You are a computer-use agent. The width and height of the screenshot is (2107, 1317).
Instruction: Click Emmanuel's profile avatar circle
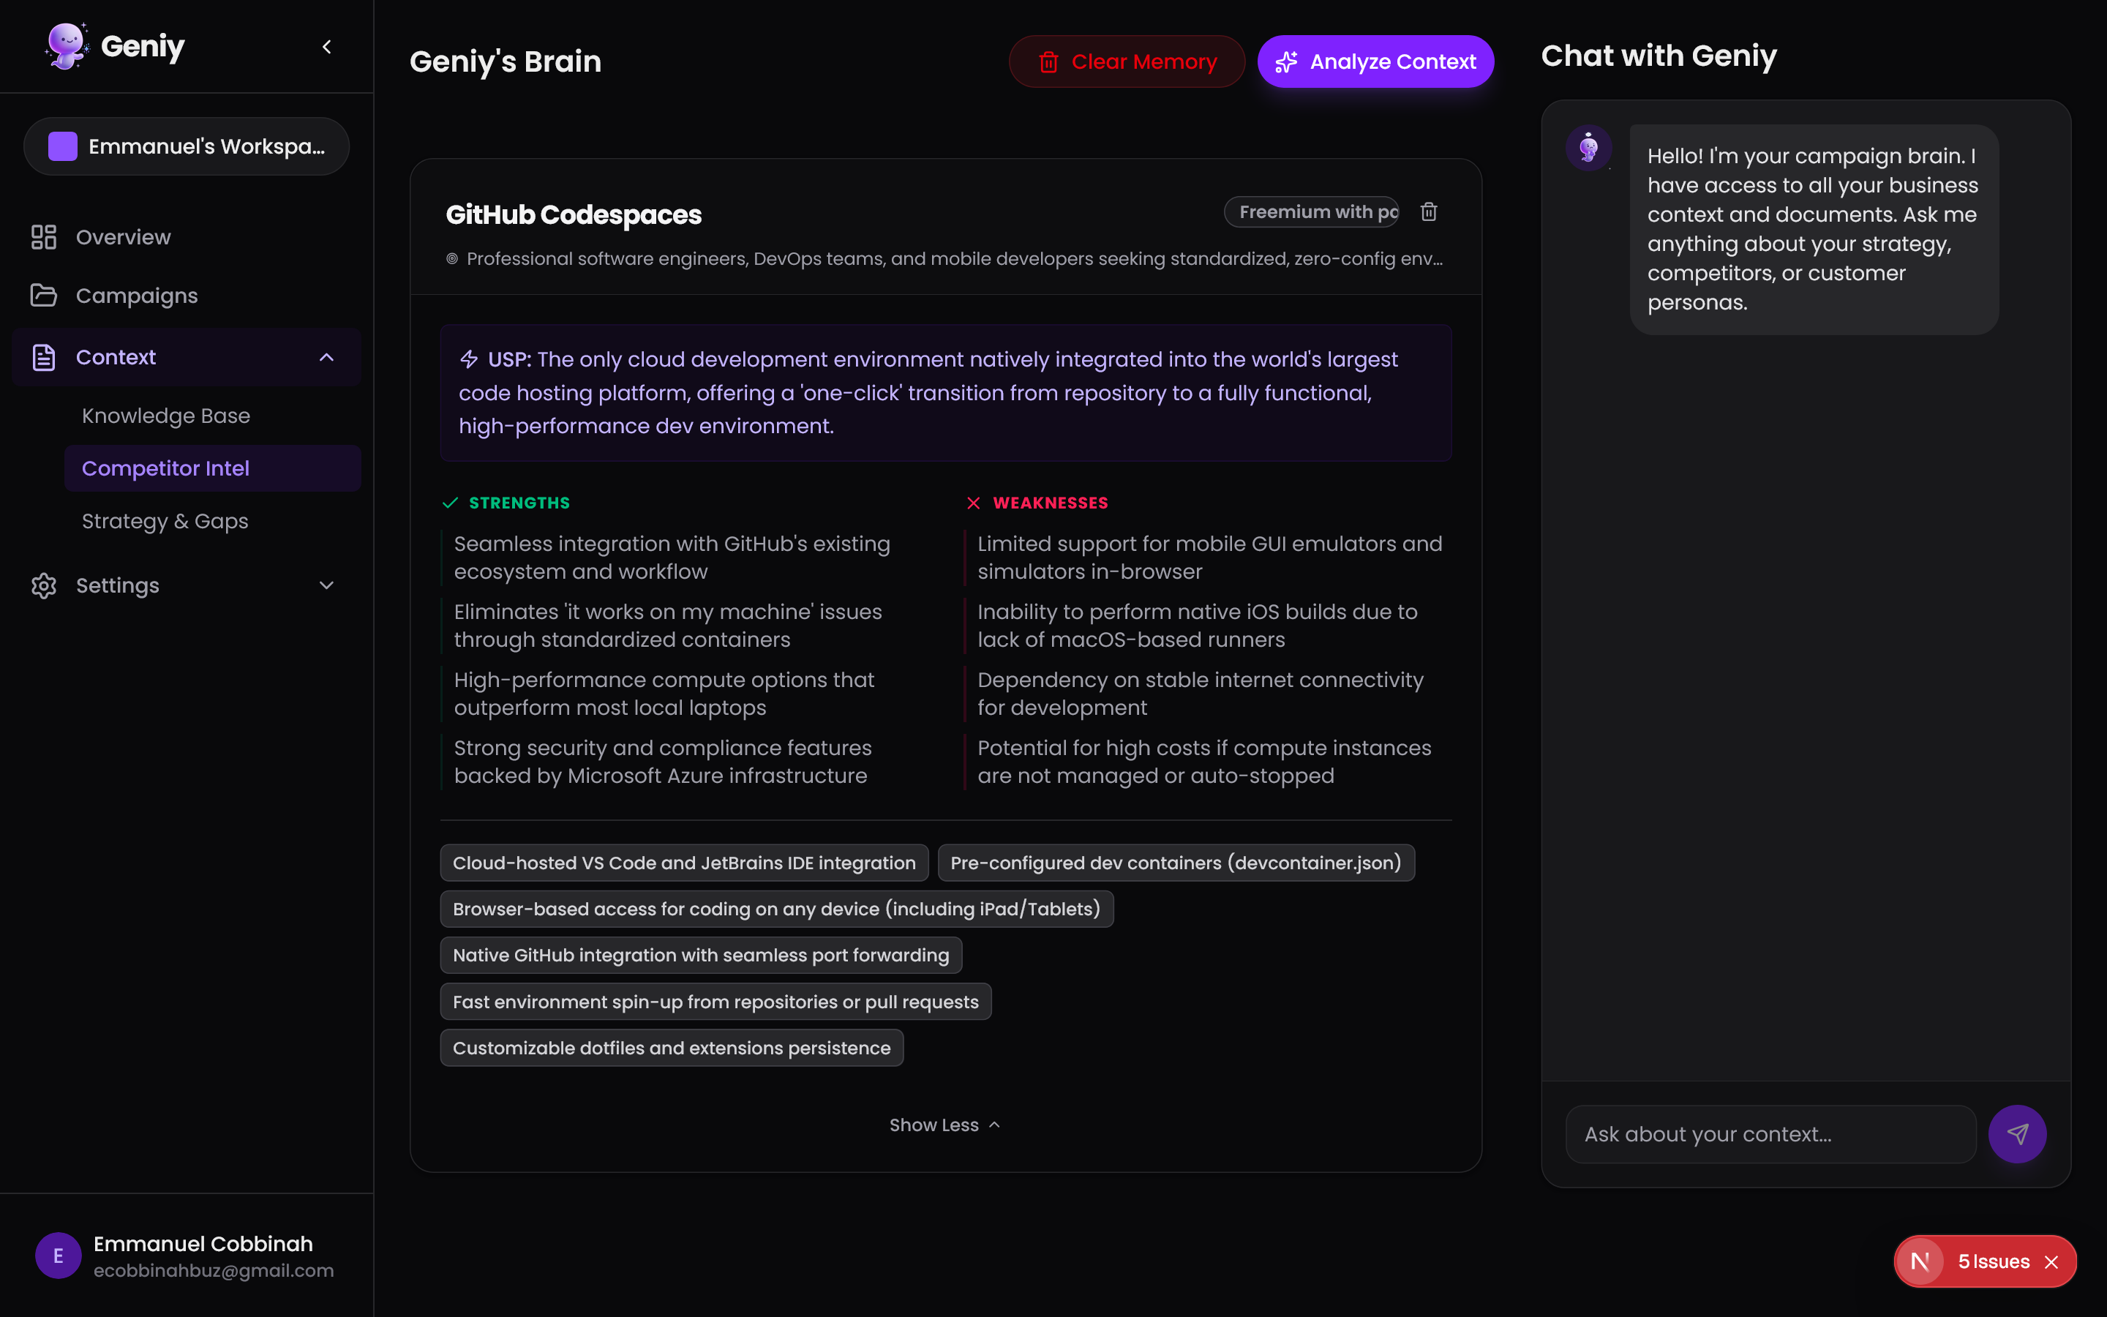coord(59,1255)
